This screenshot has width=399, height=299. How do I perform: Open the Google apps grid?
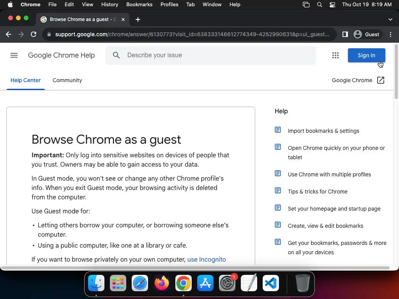[335, 55]
